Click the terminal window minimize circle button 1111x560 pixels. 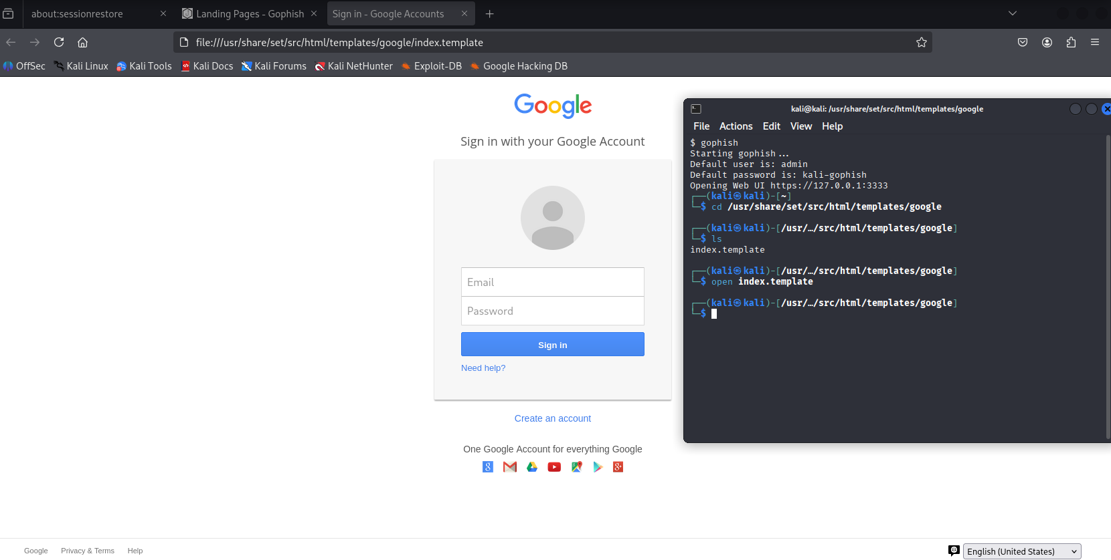(x=1076, y=109)
